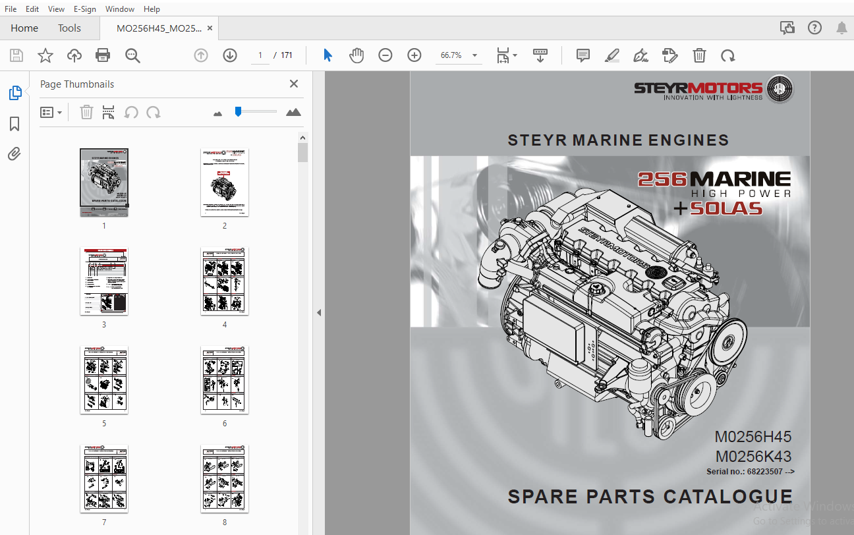The width and height of the screenshot is (854, 535).
Task: Open the Help menu
Action: coord(152,9)
